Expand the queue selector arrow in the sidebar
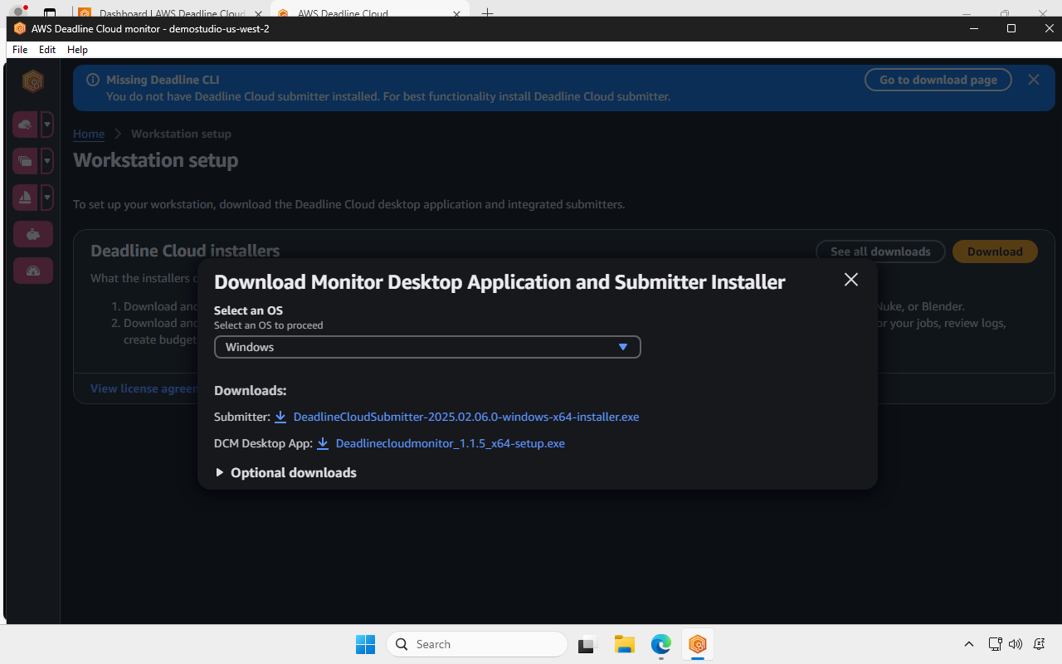Image resolution: width=1062 pixels, height=664 pixels. tap(47, 160)
